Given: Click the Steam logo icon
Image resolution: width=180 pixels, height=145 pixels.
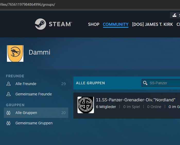Looking at the screenshot, I should click(x=40, y=24).
